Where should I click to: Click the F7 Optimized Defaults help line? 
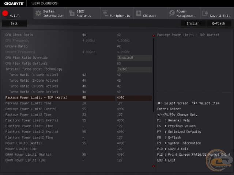click(179, 132)
